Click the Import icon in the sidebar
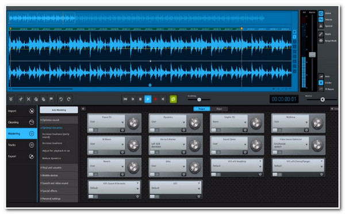345x214 pixels. pos(32,111)
